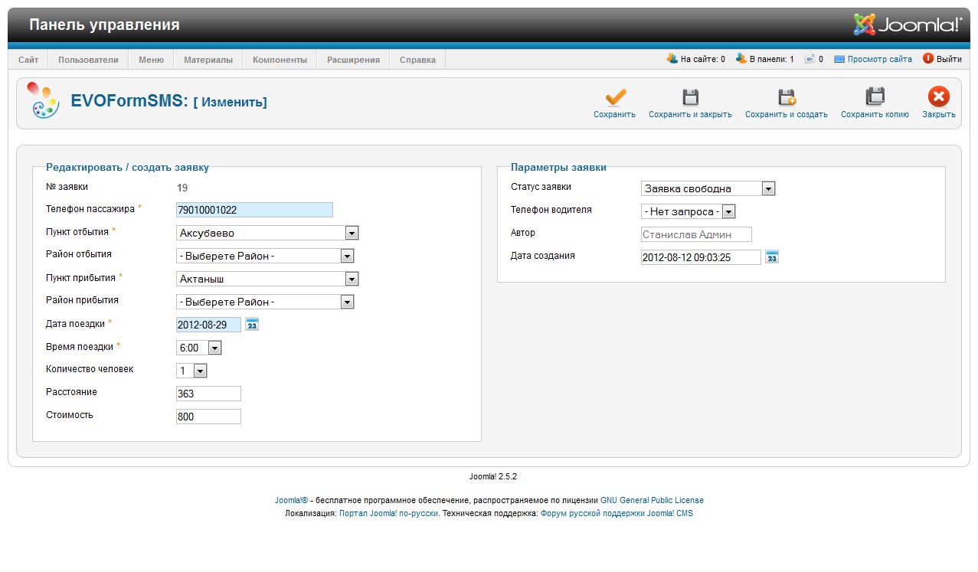Click Сохранить и создать toolbar icon

point(787,96)
